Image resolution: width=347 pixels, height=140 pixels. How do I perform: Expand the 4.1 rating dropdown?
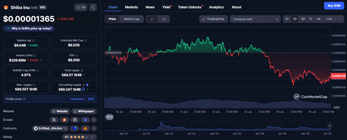tap(79, 137)
